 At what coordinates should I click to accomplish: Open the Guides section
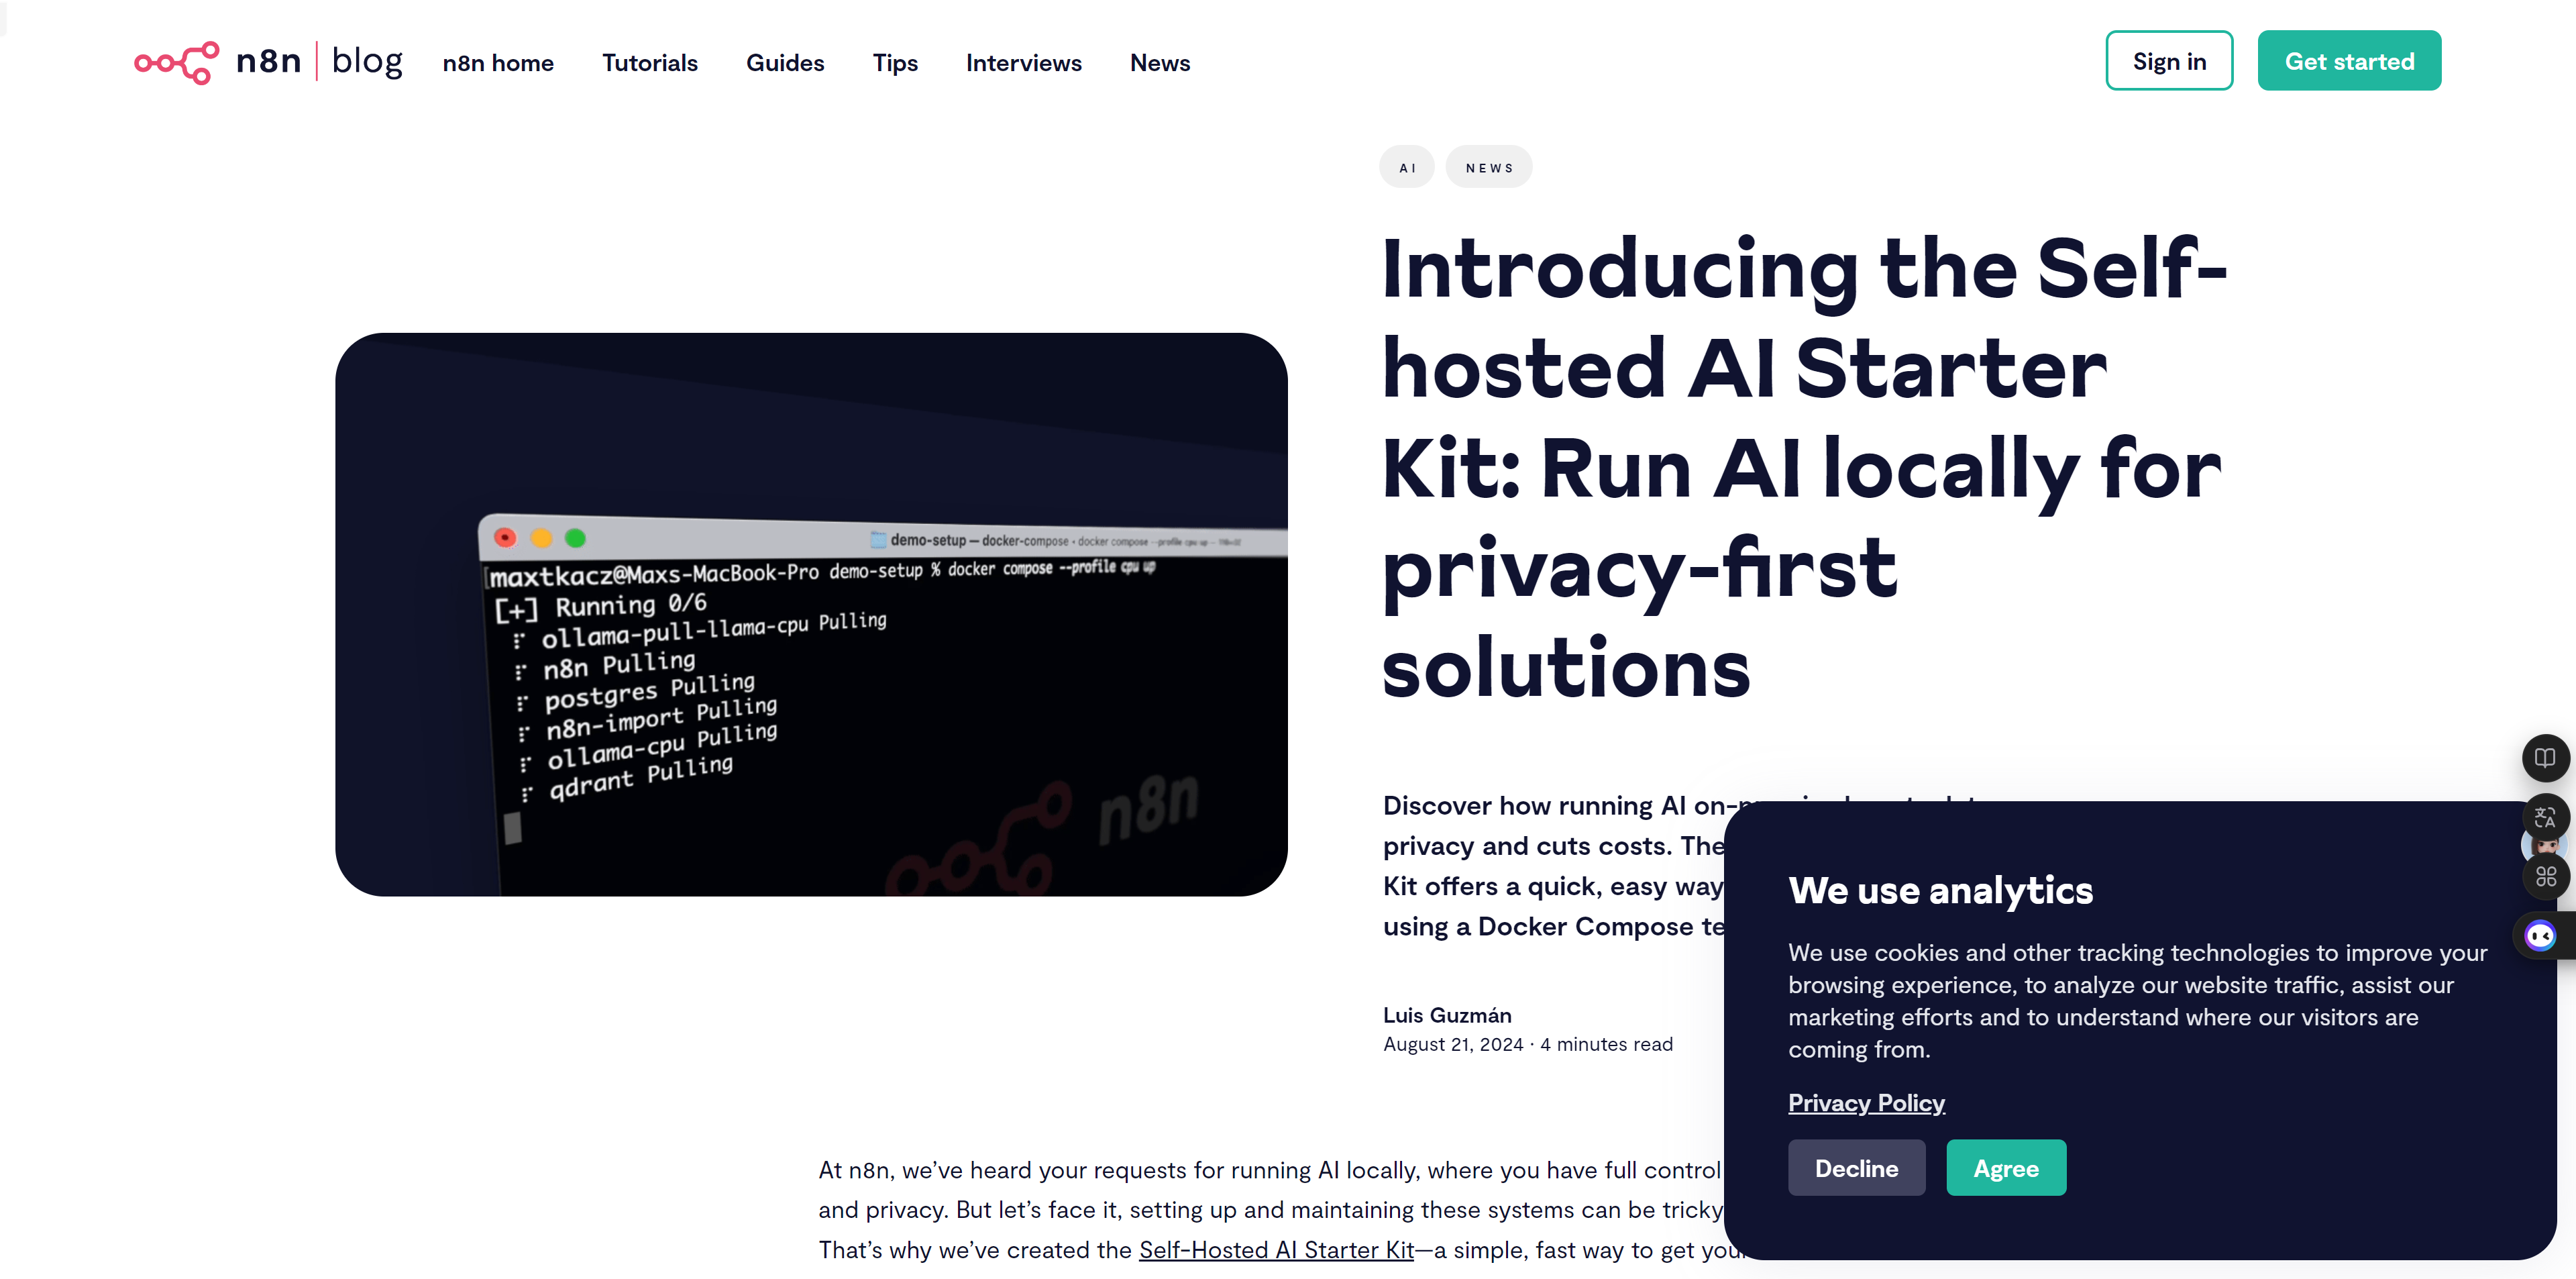click(785, 63)
